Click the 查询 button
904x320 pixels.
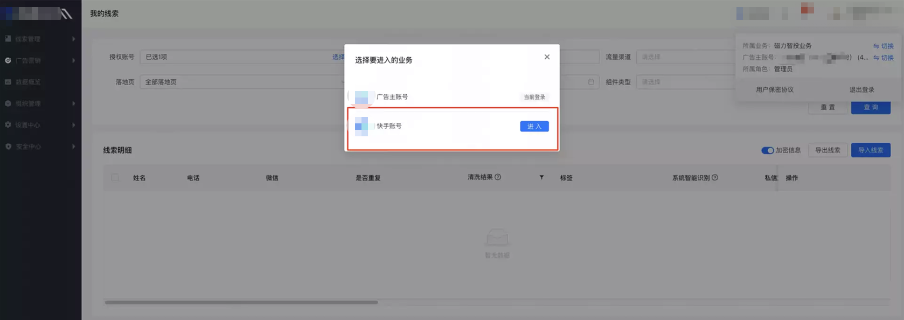(871, 107)
